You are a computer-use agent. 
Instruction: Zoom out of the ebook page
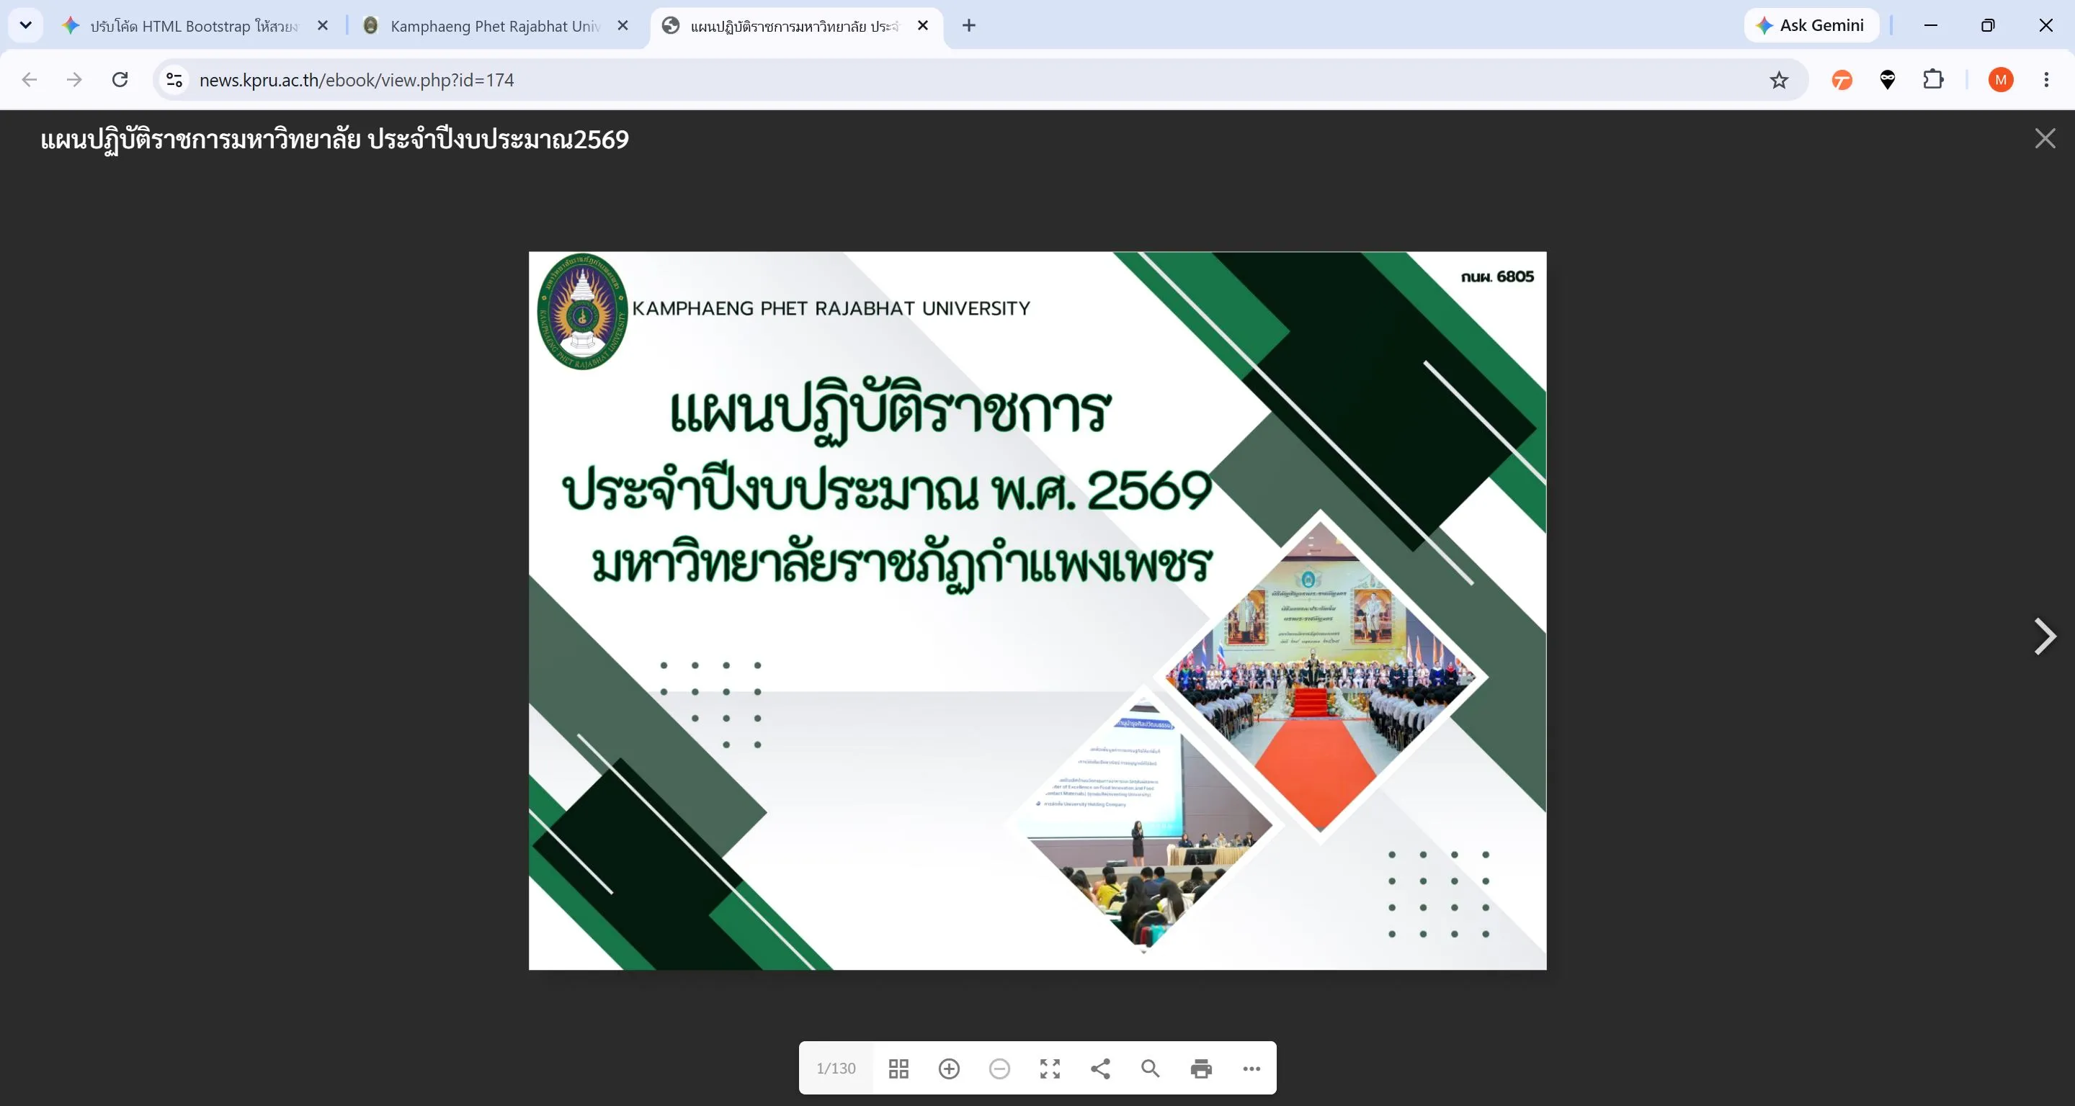click(x=999, y=1068)
